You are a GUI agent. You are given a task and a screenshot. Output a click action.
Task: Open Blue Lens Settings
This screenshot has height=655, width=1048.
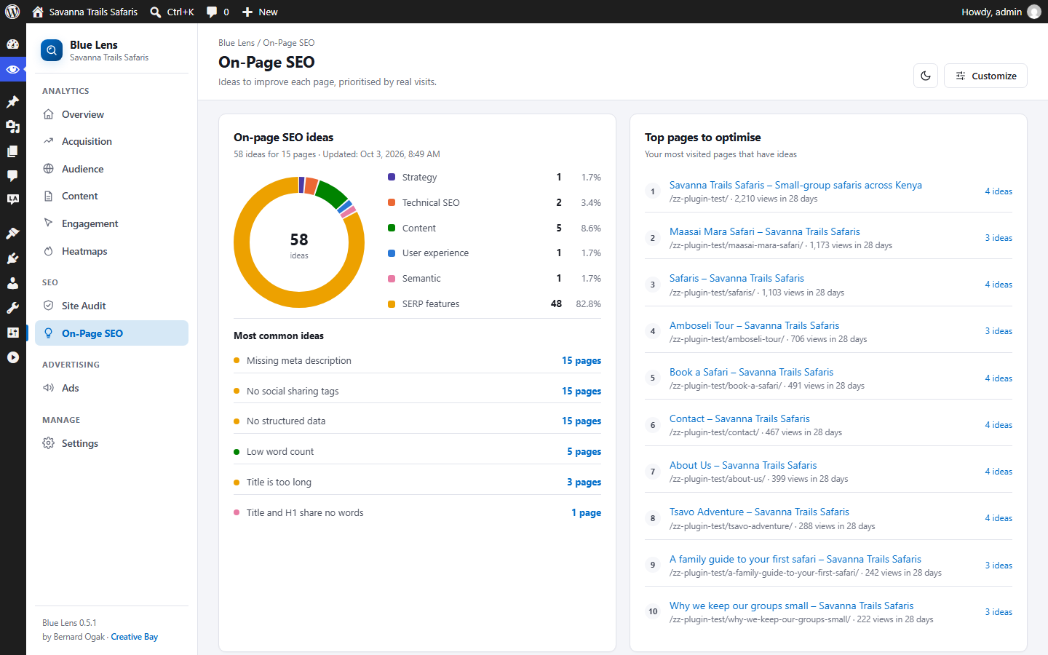111,443
